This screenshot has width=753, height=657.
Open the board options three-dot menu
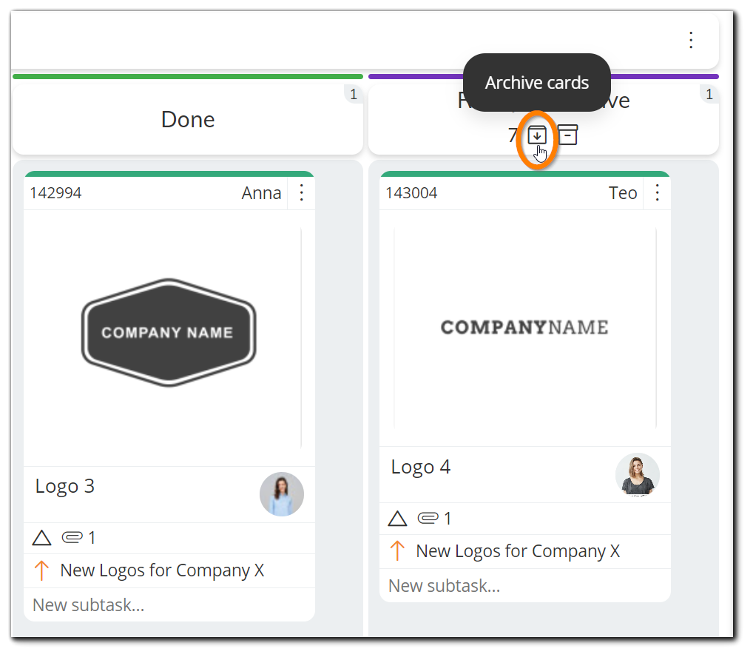point(691,40)
